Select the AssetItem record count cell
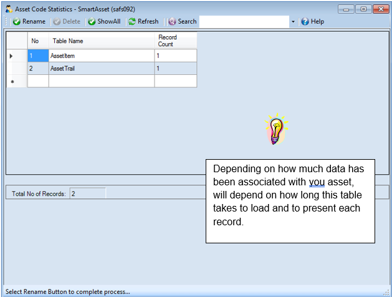 176,56
